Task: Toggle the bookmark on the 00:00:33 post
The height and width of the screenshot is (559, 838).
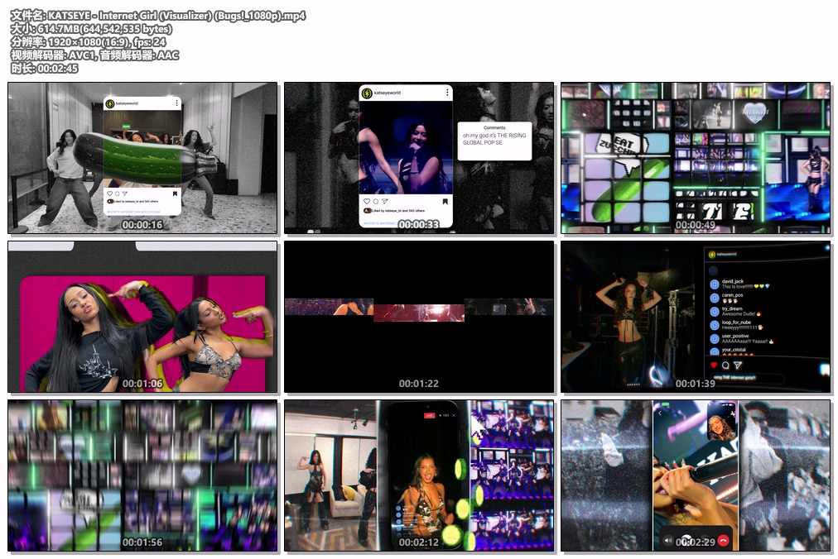Action: pyautogui.click(x=445, y=201)
